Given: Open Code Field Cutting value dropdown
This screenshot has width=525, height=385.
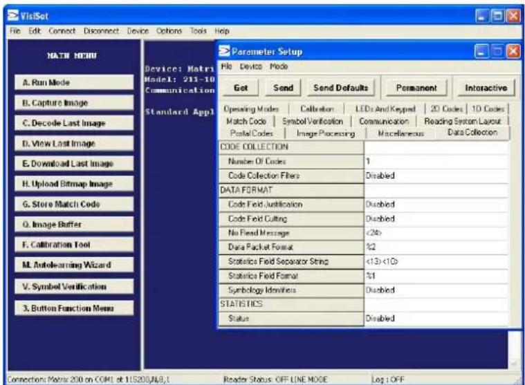Looking at the screenshot, I should (436, 218).
